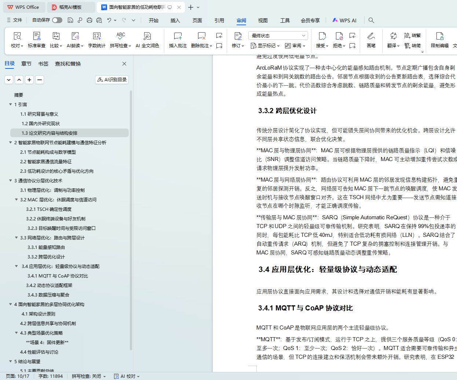This screenshot has height=380, width=457.
Task: Click the AI识别目录 button
Action: (112, 79)
